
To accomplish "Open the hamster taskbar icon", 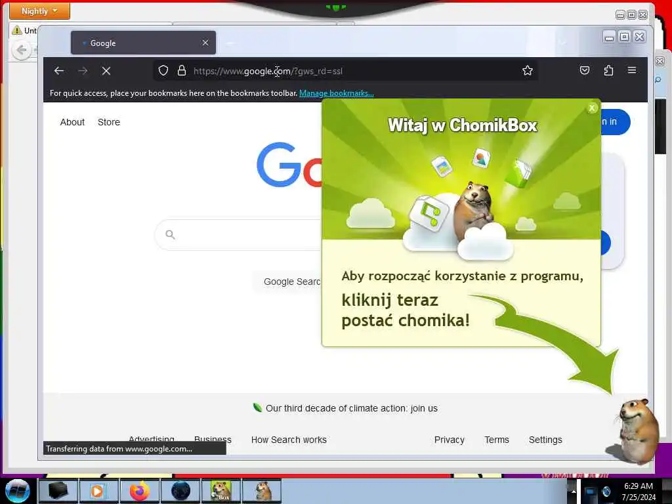I will [262, 491].
